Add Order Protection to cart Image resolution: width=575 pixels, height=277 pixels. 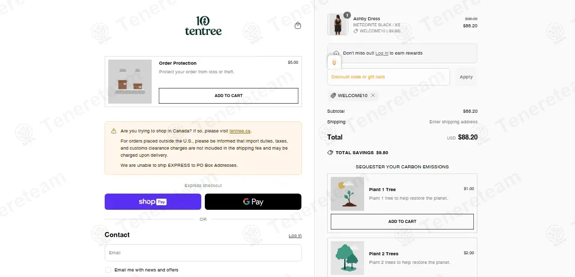pyautogui.click(x=229, y=96)
